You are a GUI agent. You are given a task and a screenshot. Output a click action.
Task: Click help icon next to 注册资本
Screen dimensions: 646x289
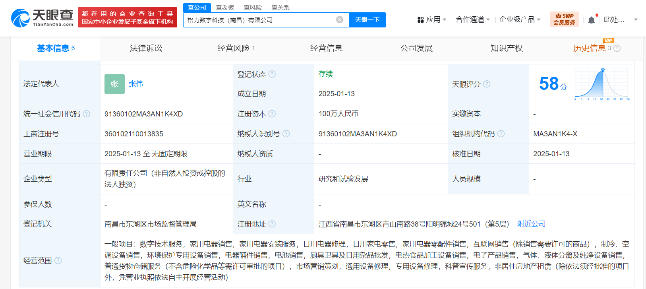coord(272,114)
